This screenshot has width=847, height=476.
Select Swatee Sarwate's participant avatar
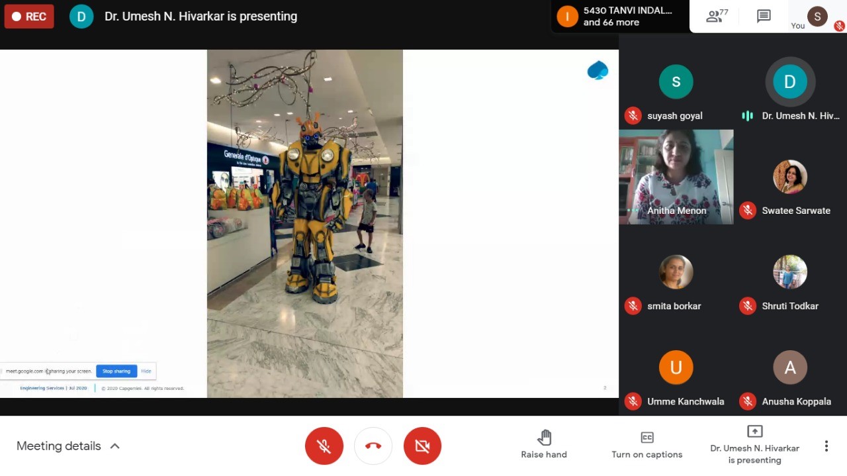point(789,177)
